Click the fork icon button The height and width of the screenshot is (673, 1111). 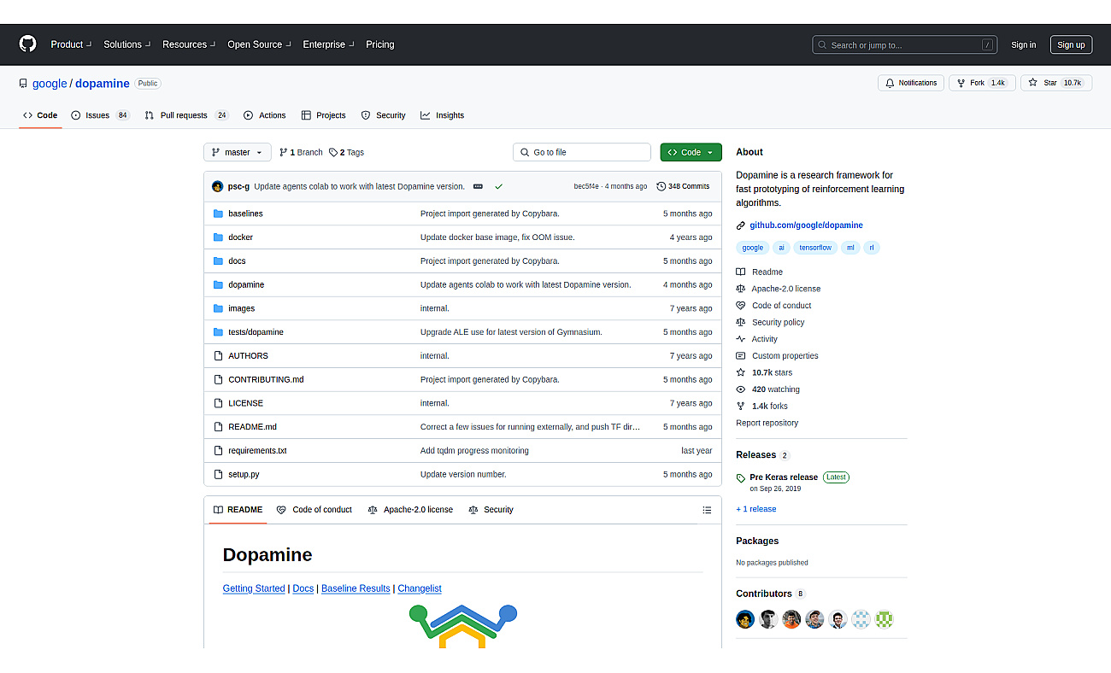(961, 83)
